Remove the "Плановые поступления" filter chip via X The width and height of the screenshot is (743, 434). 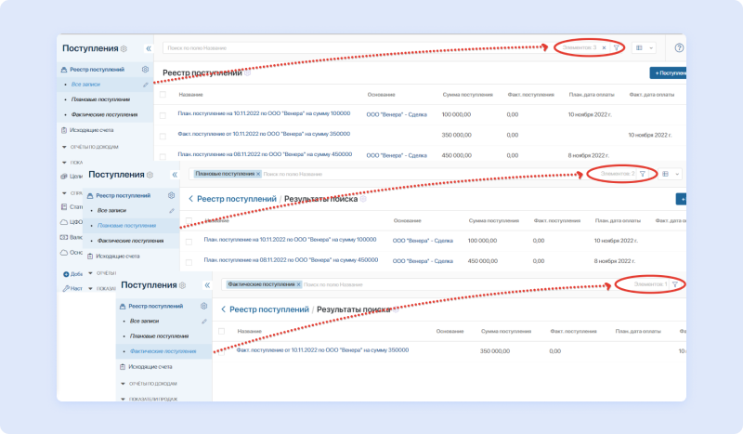(258, 174)
